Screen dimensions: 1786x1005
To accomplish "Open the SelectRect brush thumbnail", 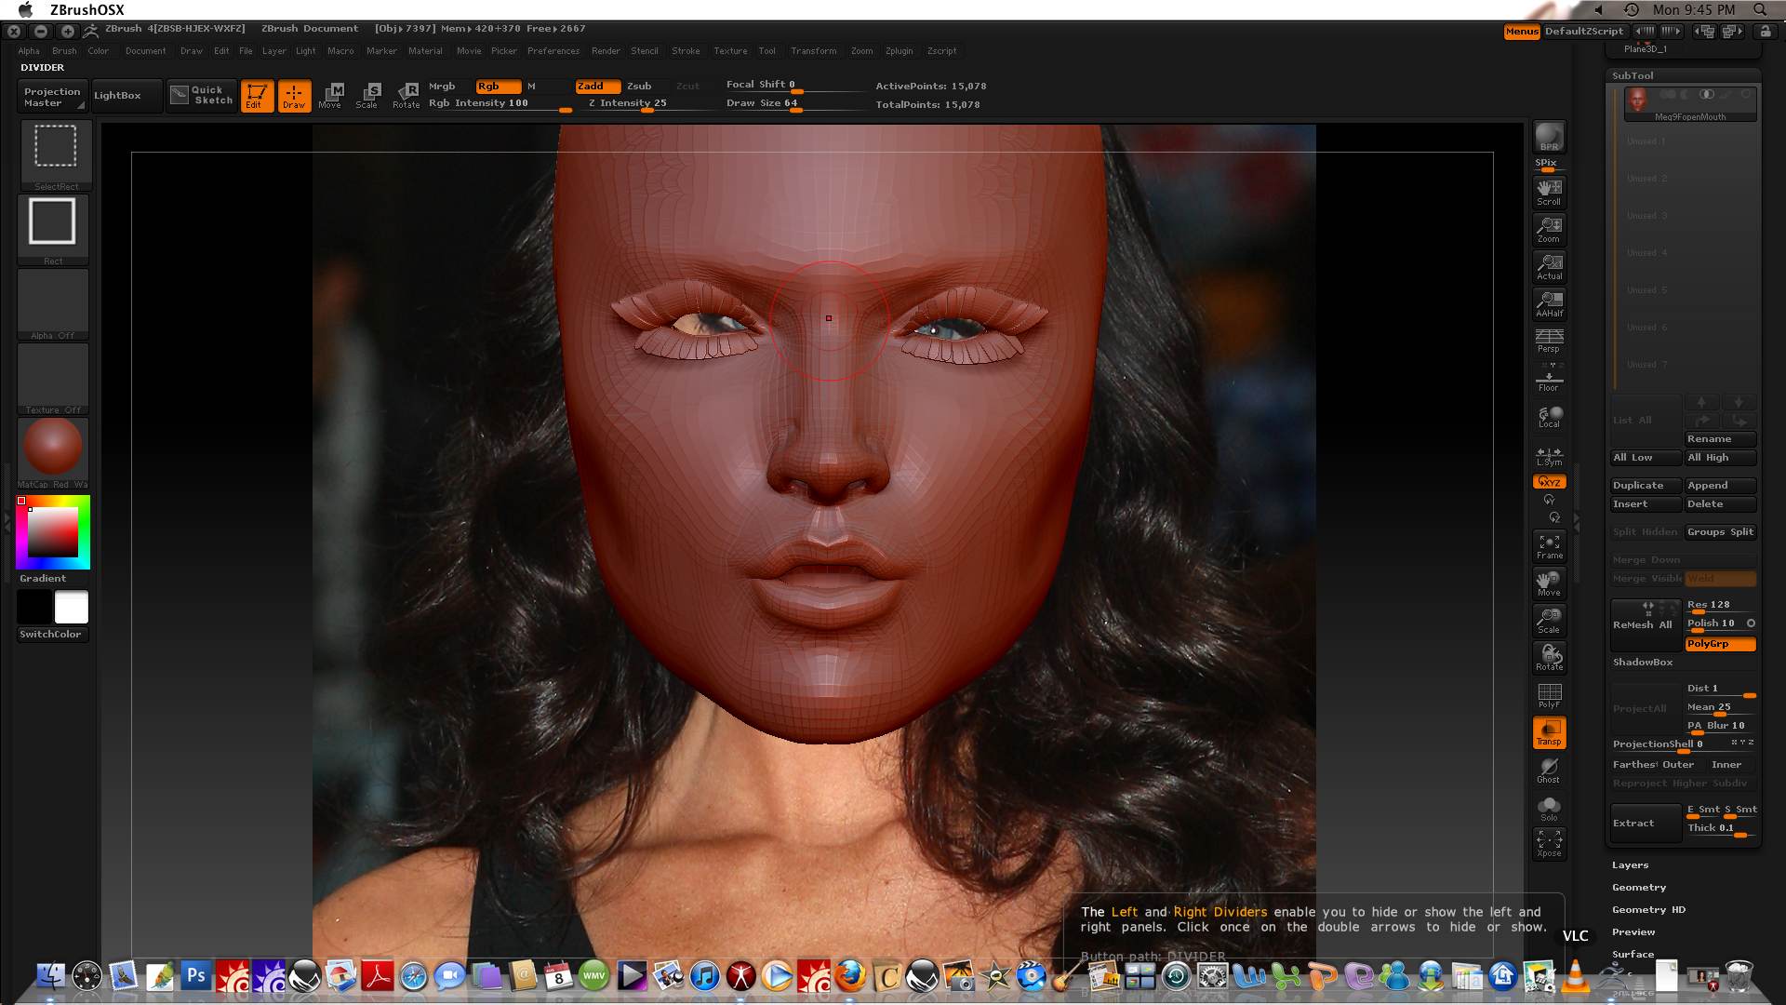I will 56,154.
